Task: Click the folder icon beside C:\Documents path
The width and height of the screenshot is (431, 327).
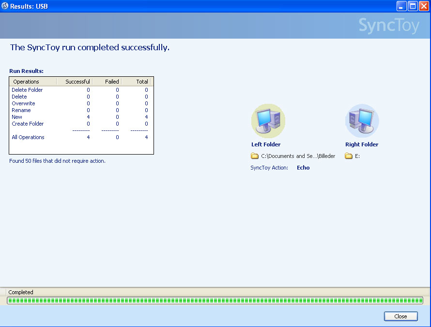Action: (x=255, y=156)
